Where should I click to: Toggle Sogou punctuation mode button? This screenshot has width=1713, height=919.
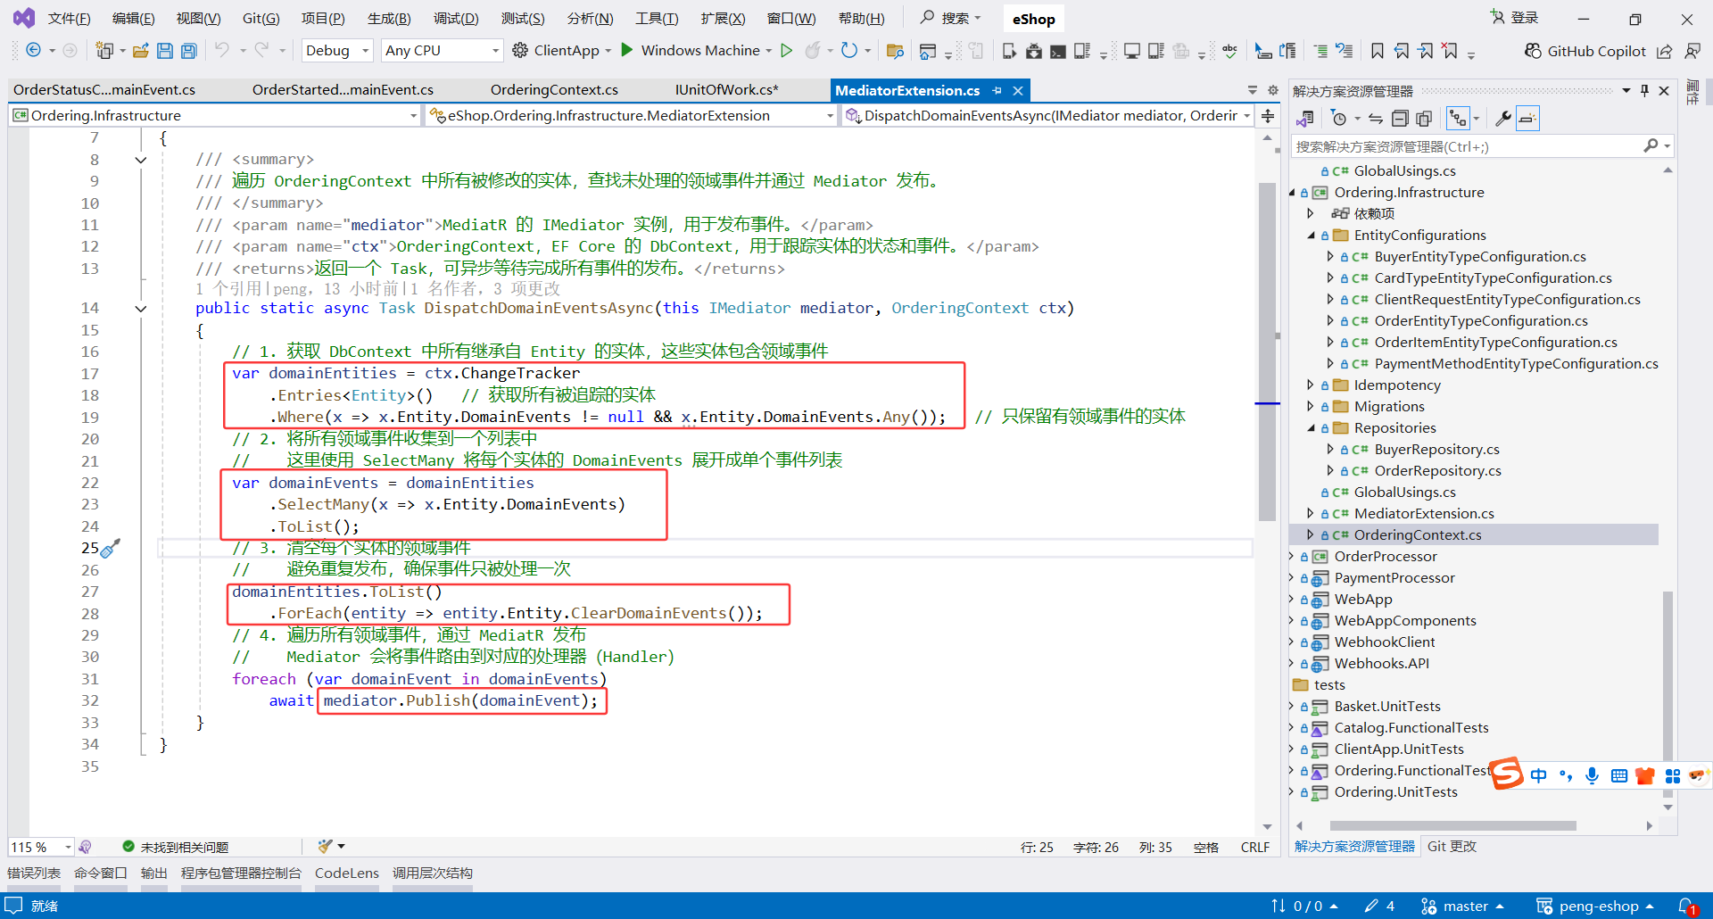click(1566, 775)
